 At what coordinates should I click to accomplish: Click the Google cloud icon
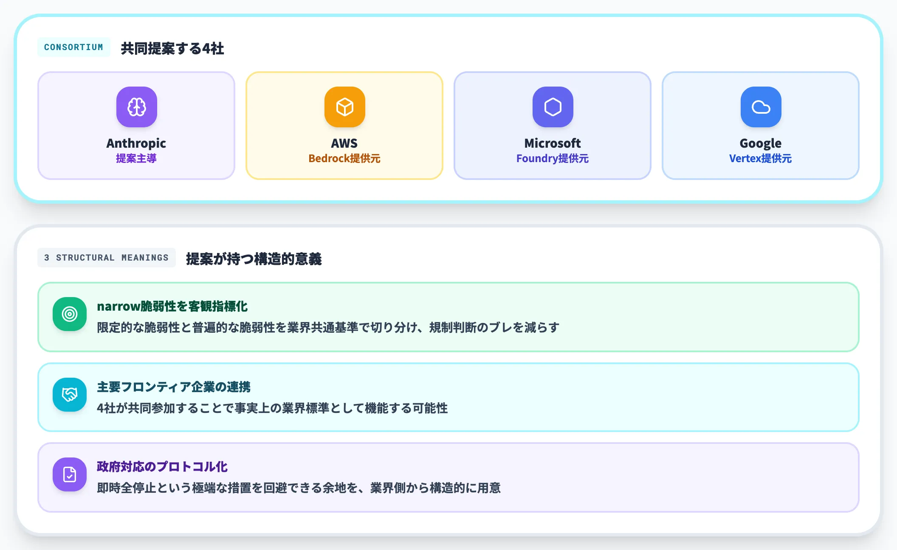click(761, 107)
